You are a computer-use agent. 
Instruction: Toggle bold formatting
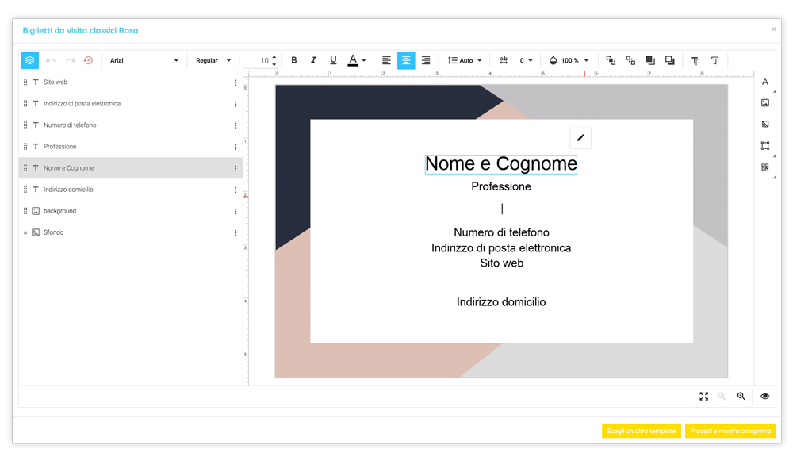tap(294, 60)
